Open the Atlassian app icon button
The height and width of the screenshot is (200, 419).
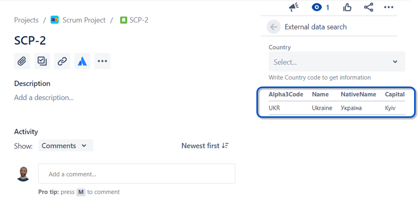[82, 61]
